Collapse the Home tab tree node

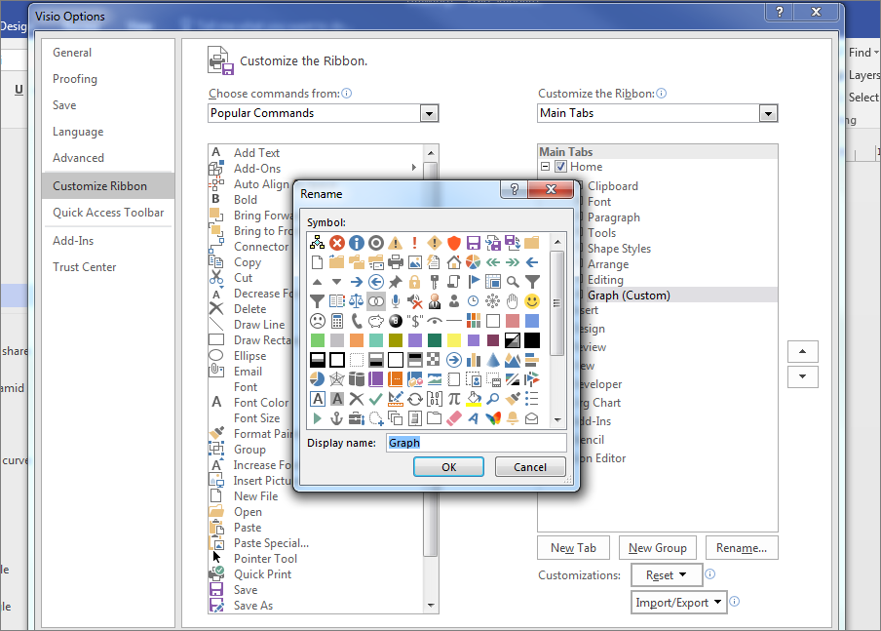pyautogui.click(x=544, y=166)
